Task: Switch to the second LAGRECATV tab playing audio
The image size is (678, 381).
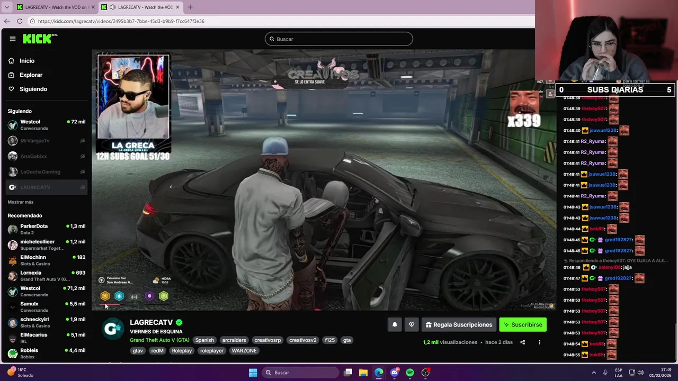Action: [x=140, y=7]
